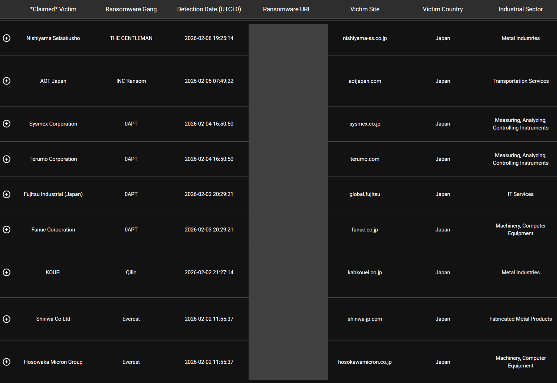Image resolution: width=557 pixels, height=383 pixels.
Task: Click the hosokawamicron.co.jp site text
Action: pos(365,362)
